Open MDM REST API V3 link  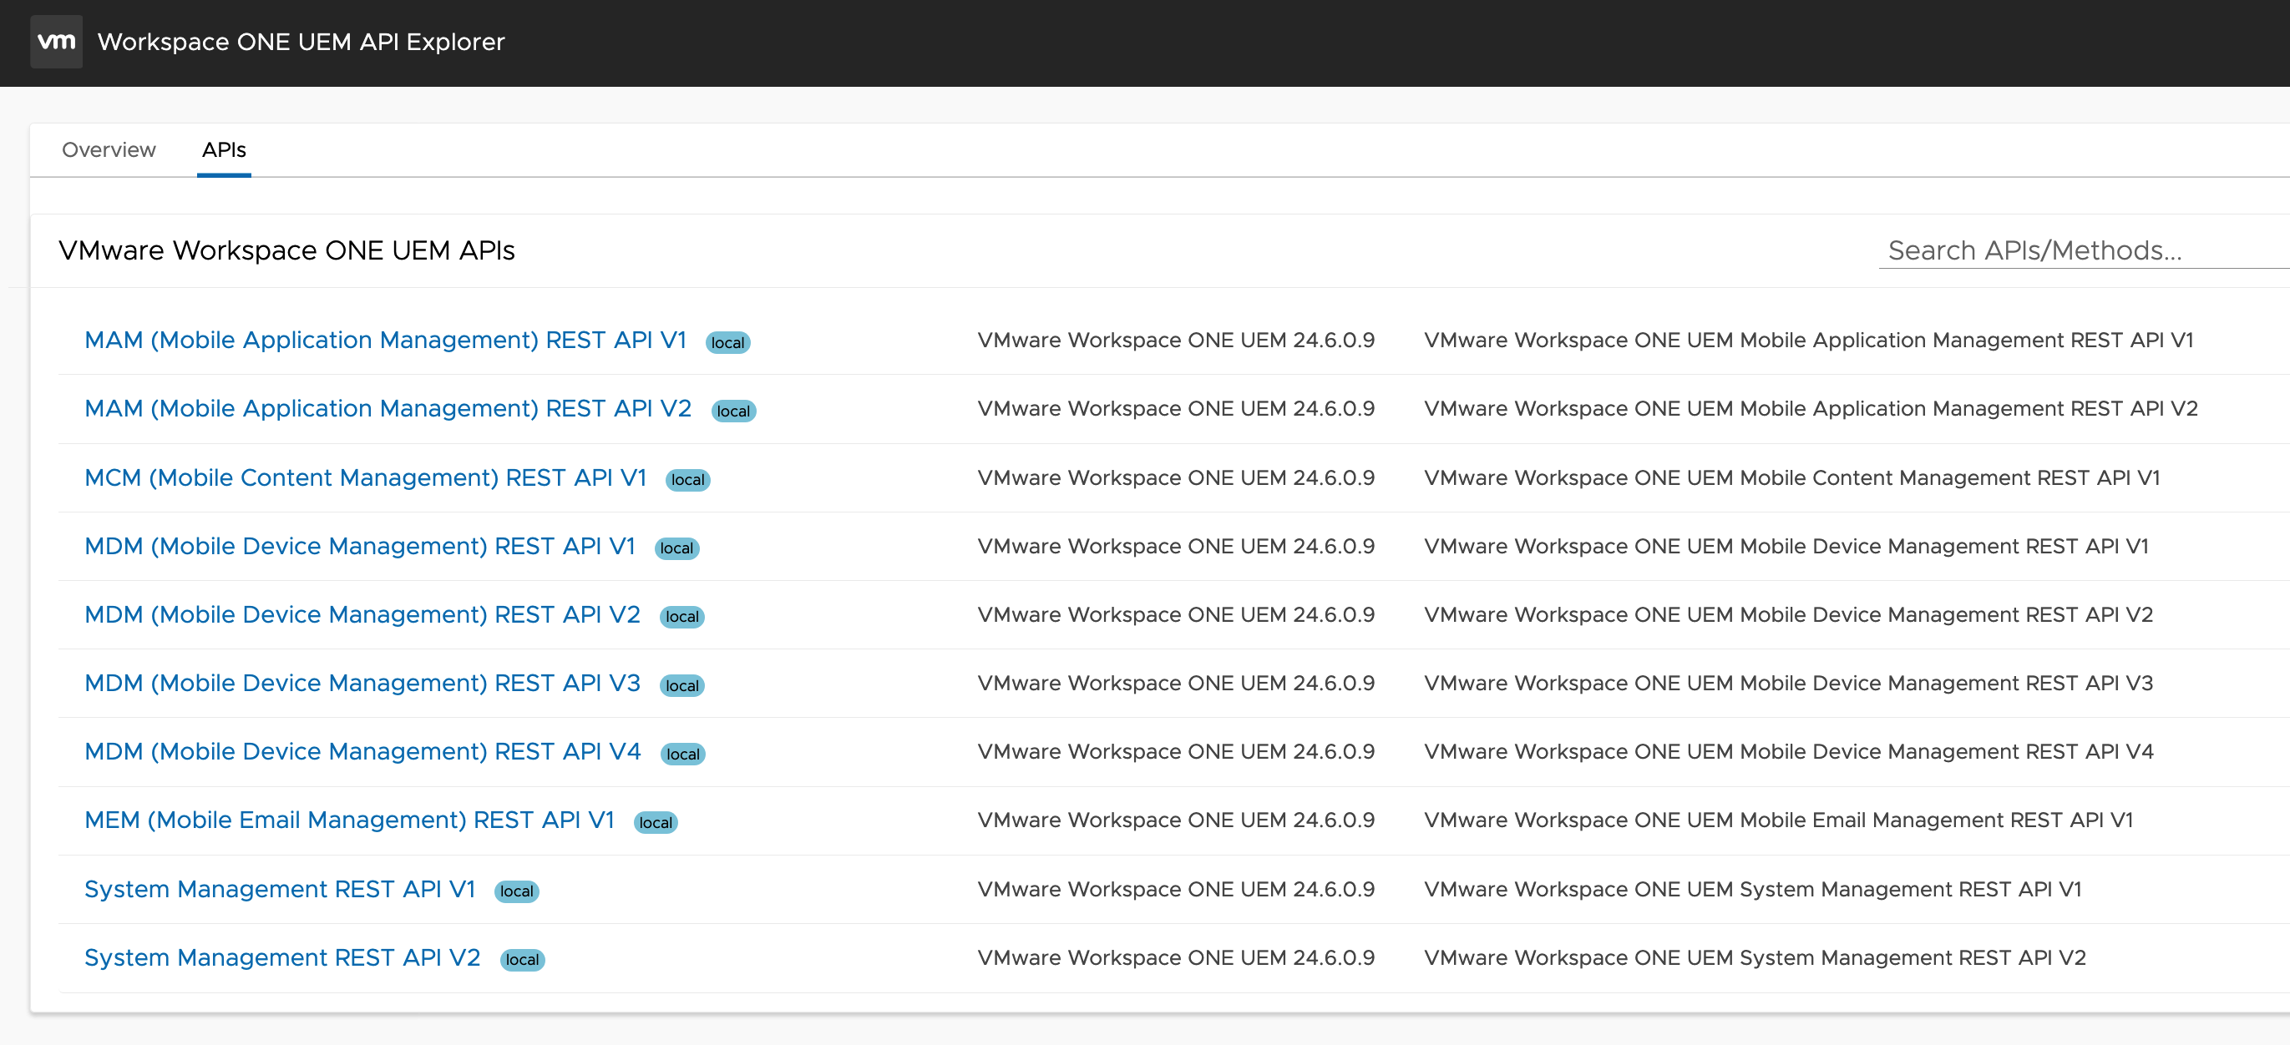point(362,684)
